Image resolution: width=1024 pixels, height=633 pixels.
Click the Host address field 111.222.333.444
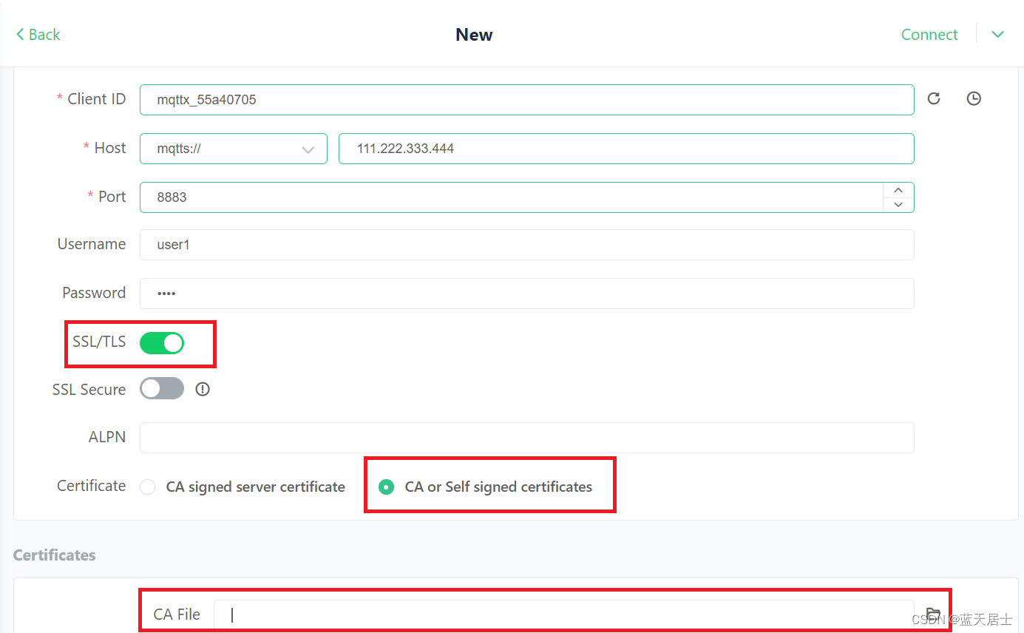(x=626, y=149)
